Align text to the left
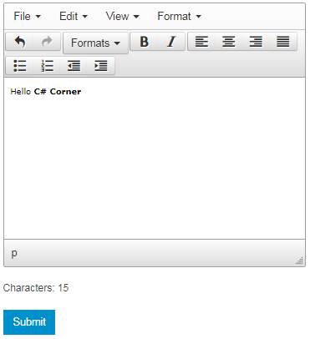The image size is (310, 339). click(201, 42)
